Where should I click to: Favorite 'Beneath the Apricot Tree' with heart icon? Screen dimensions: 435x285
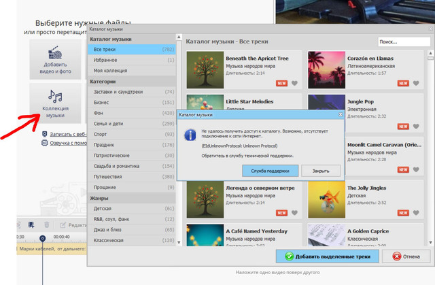294,83
